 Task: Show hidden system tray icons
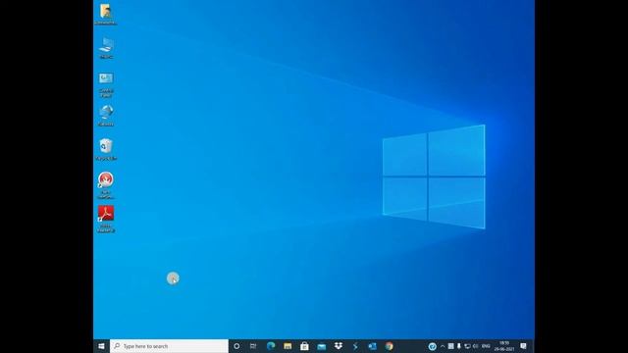(443, 346)
